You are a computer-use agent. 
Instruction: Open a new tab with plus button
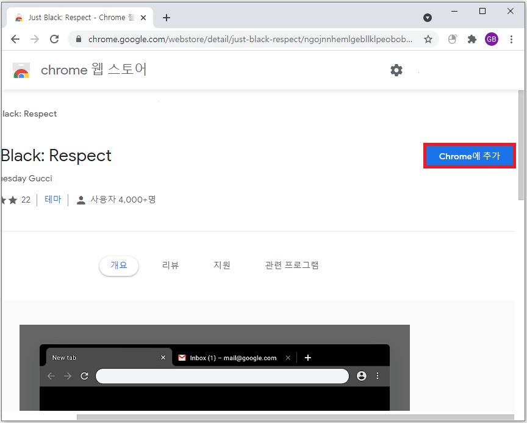tap(167, 18)
